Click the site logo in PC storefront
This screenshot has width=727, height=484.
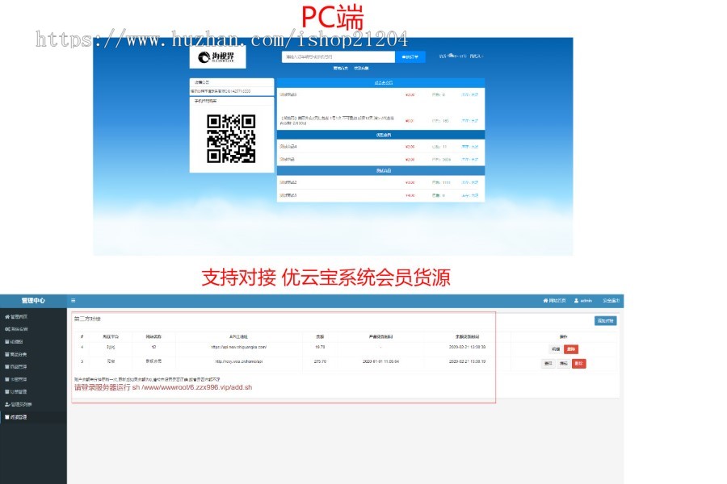click(217, 57)
